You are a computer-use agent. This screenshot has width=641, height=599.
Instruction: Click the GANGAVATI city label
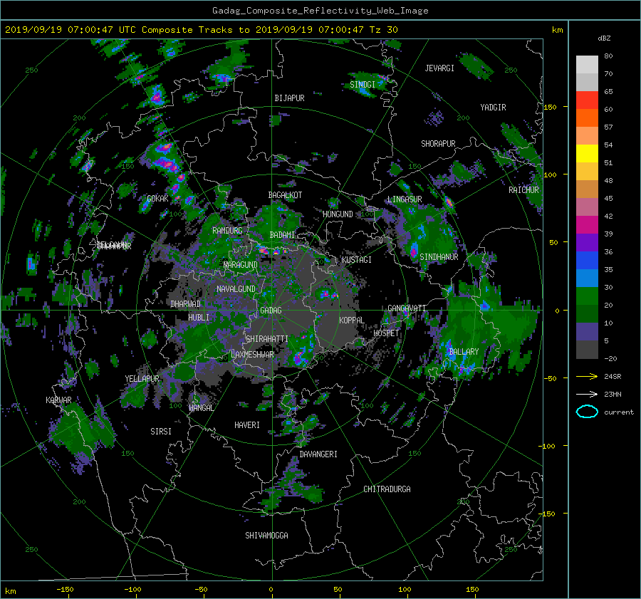(x=407, y=308)
